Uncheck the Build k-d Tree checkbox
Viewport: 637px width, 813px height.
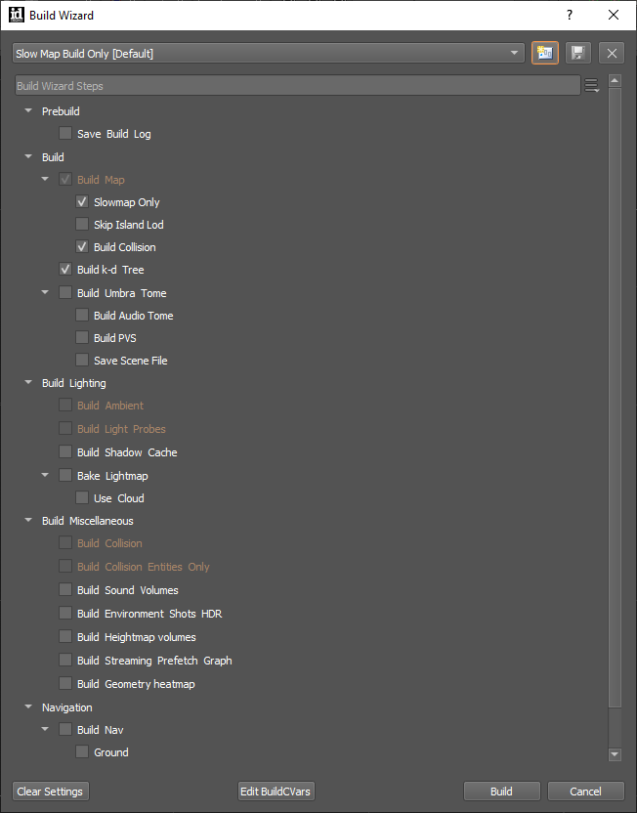coord(65,269)
